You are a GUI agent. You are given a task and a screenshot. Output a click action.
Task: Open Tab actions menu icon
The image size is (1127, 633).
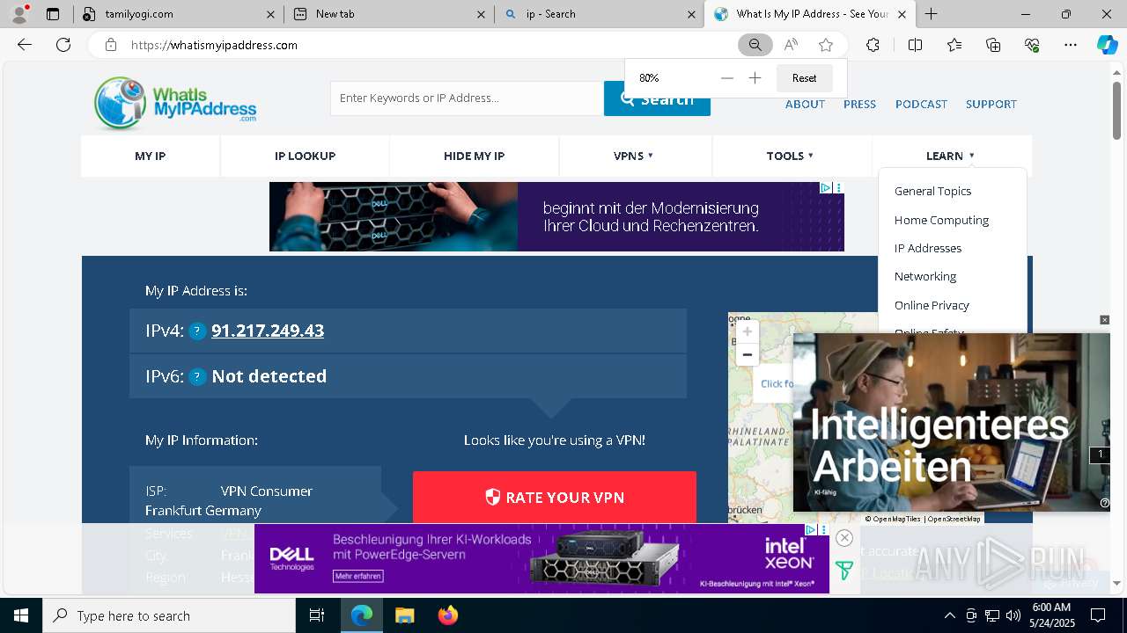(x=53, y=14)
